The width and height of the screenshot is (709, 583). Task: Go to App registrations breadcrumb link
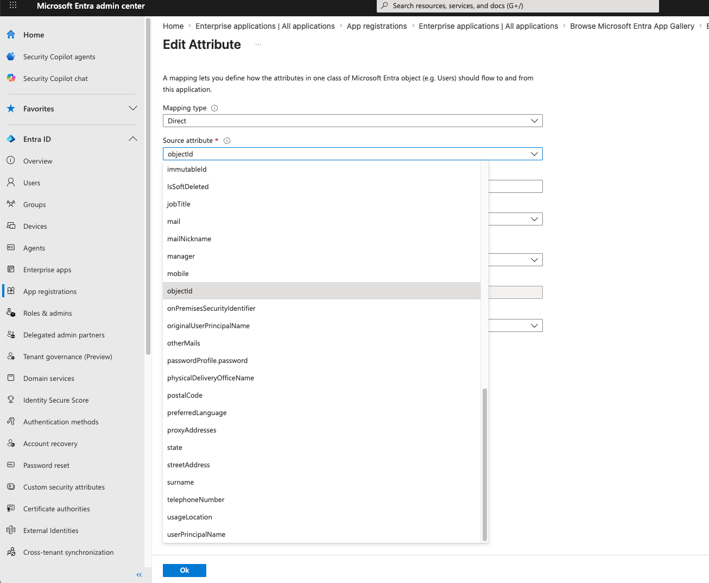point(377,26)
